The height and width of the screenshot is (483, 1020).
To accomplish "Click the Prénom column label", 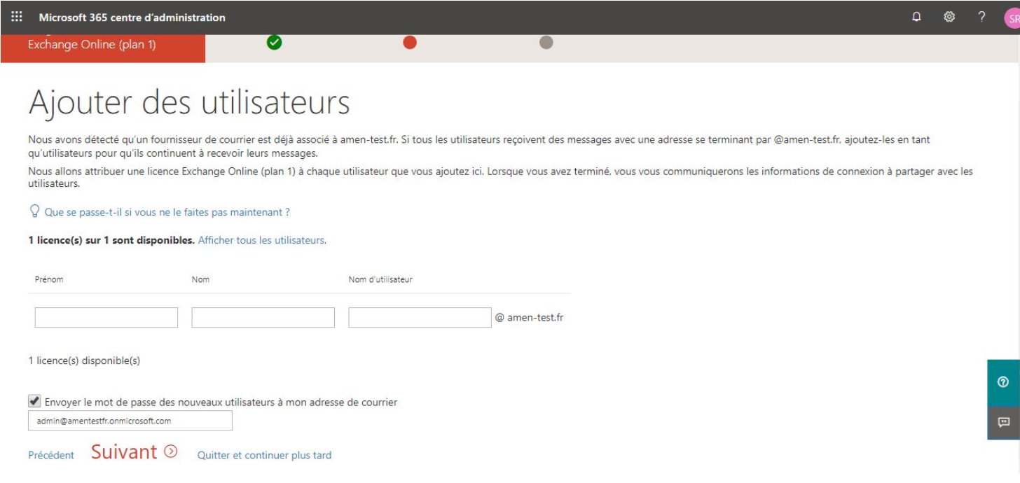I will [x=49, y=279].
